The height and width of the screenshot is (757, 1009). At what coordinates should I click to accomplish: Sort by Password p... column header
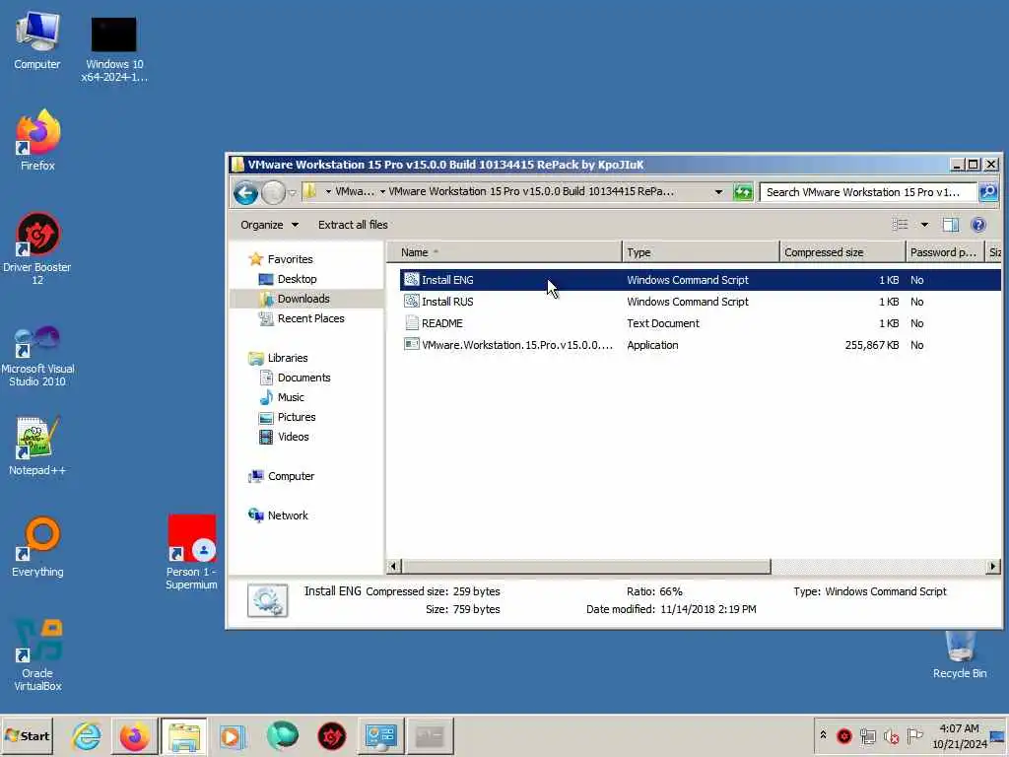[945, 252]
